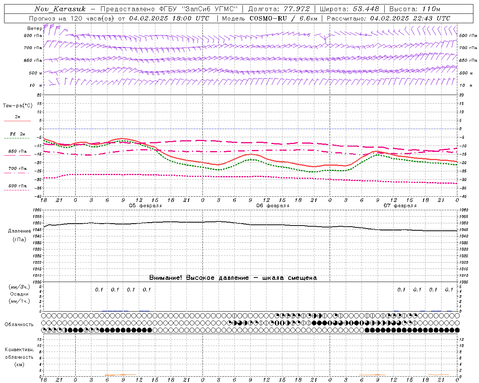Click 'Внимание! Высокое давление — шкала смещена' warning
The image size is (479, 383).
233,278
